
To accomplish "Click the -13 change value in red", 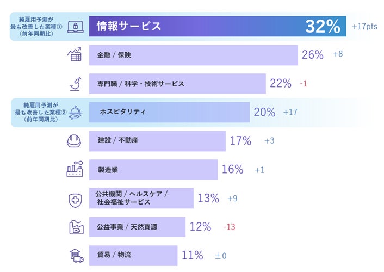I will [x=229, y=227].
